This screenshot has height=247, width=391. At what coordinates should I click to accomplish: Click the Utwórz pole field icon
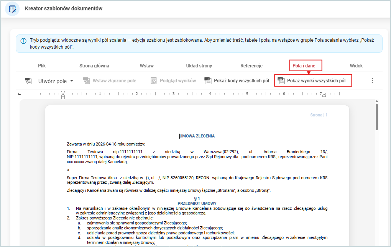pos(28,81)
